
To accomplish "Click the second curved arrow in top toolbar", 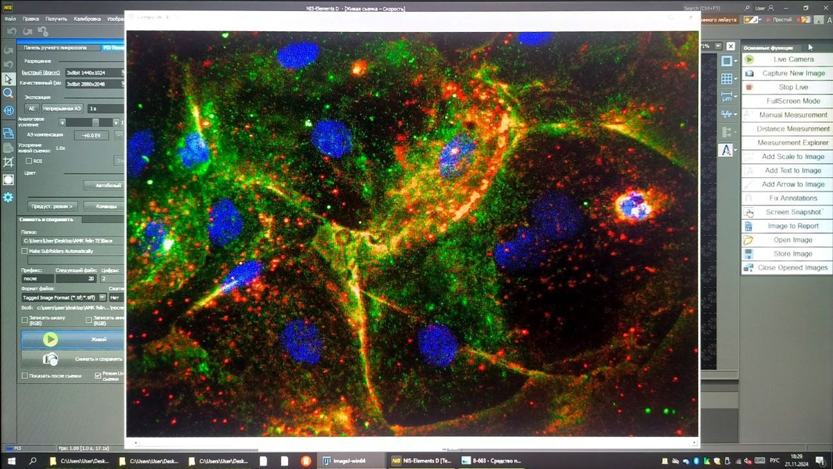I will [x=27, y=31].
